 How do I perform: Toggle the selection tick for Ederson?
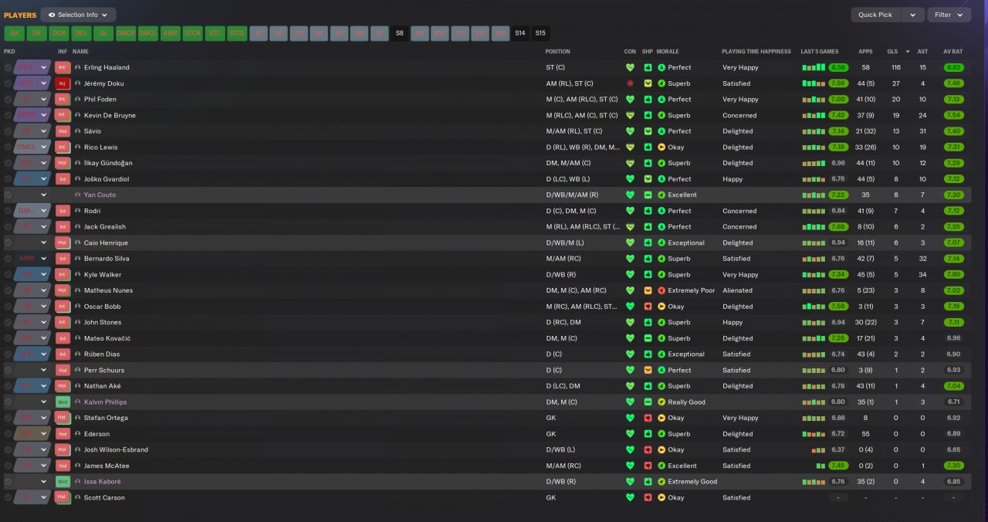(x=8, y=434)
